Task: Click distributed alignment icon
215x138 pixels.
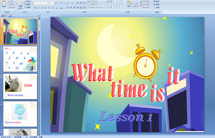Action: (81, 8)
